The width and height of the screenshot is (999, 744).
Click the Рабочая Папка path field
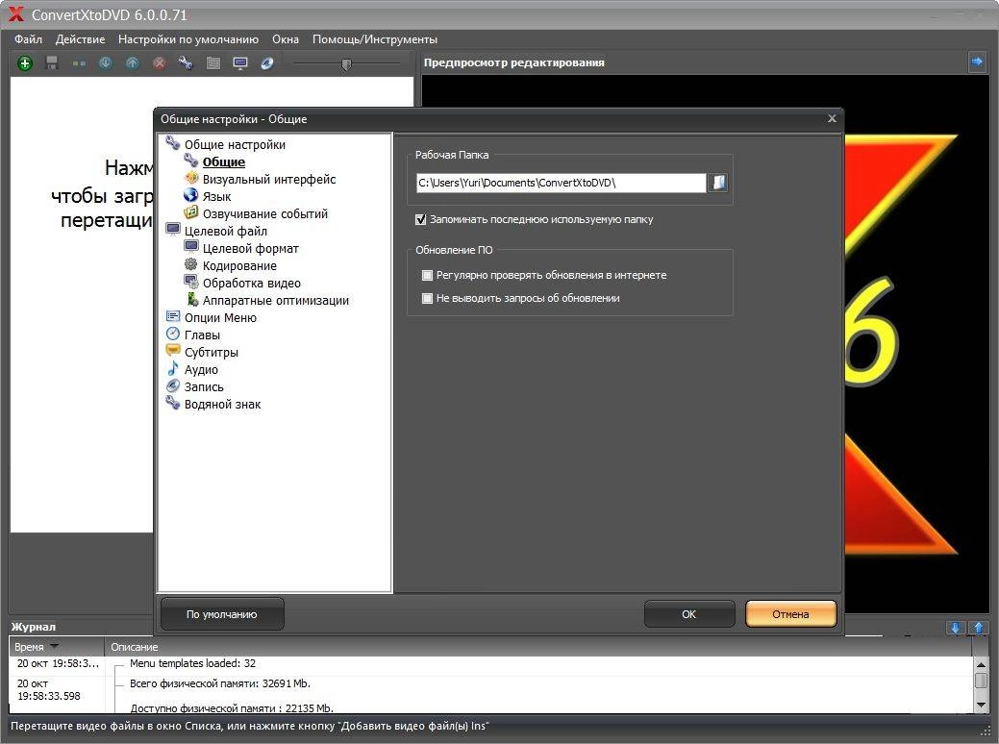(562, 183)
